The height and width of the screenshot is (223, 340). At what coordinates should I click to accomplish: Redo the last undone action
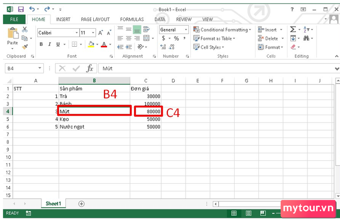[x=47, y=9]
